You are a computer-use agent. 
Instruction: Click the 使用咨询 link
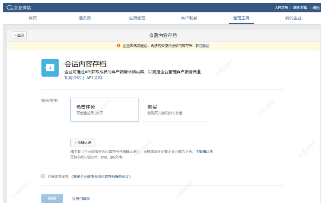tap(83, 199)
